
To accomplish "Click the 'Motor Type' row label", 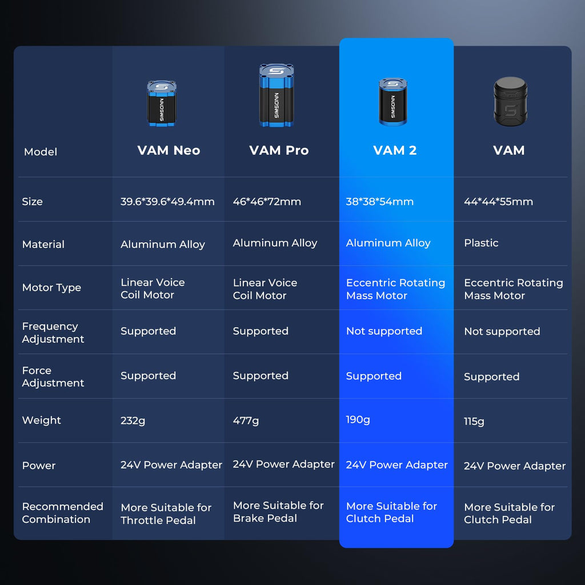I will pos(51,288).
